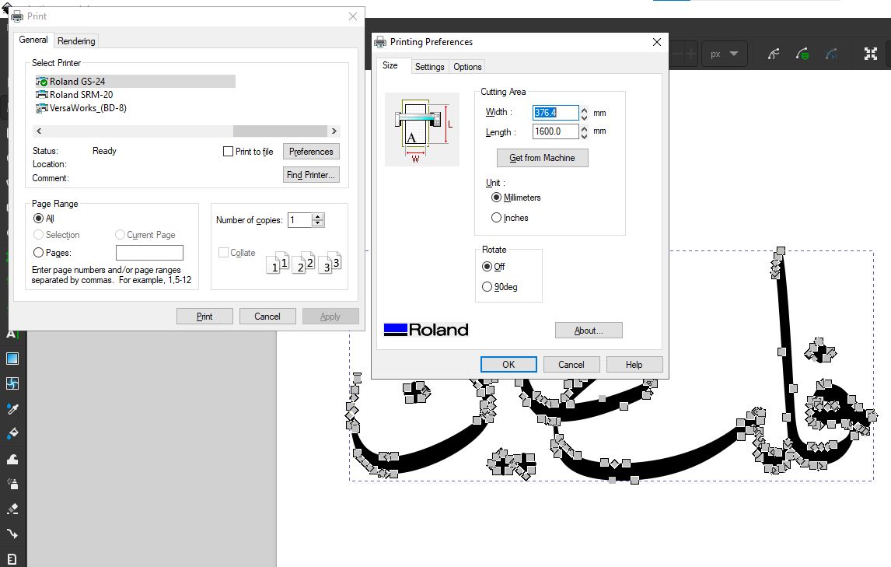Image resolution: width=891 pixels, height=567 pixels.
Task: Decrease Length with the down arrow
Action: coord(584,135)
